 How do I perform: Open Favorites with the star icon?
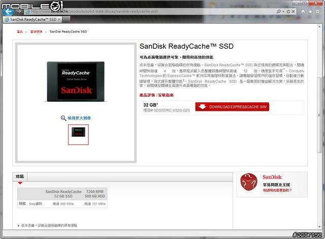[310, 12]
